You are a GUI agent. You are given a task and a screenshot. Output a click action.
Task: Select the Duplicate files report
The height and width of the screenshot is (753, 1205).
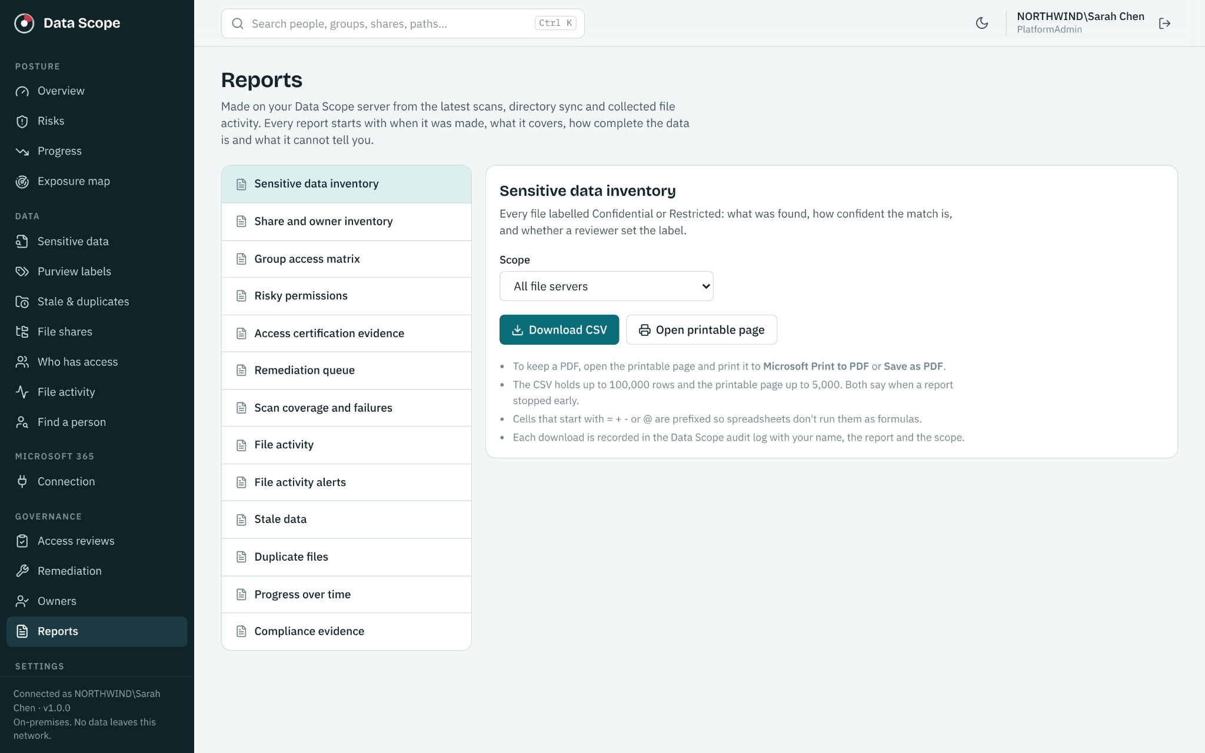[346, 557]
